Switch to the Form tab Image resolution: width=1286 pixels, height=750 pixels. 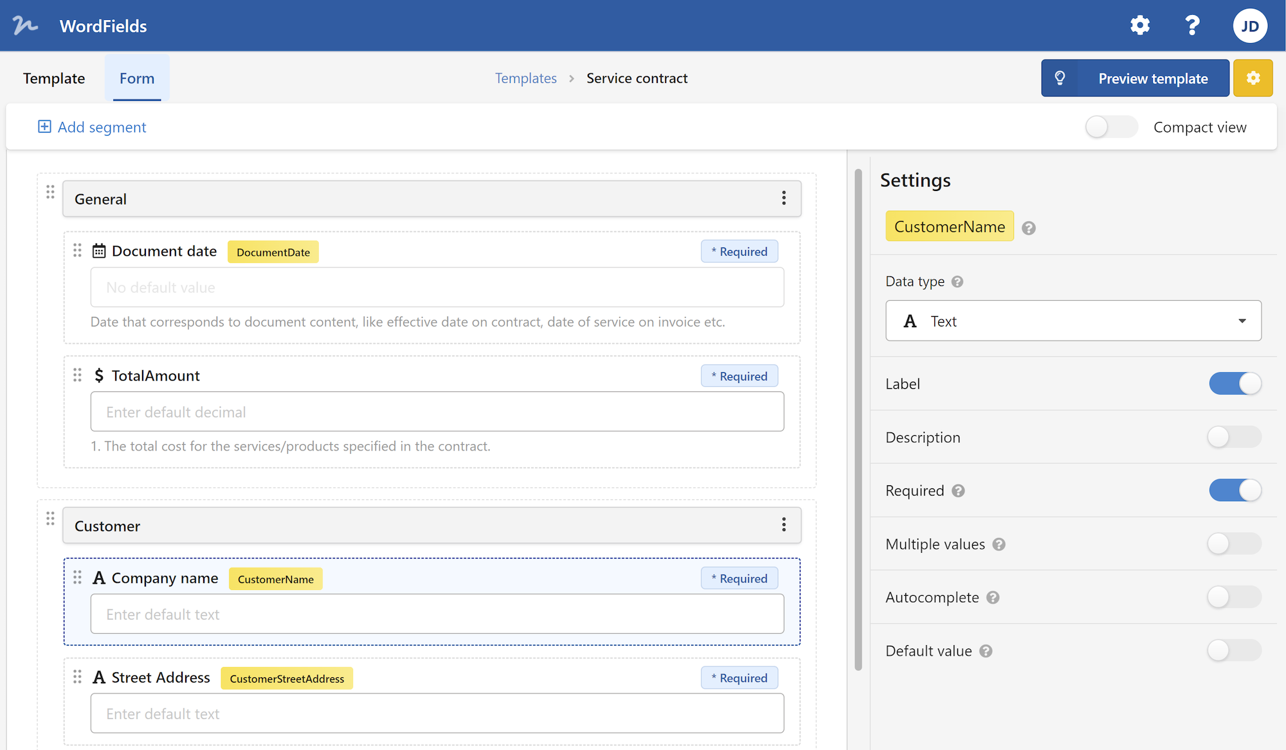[136, 78]
